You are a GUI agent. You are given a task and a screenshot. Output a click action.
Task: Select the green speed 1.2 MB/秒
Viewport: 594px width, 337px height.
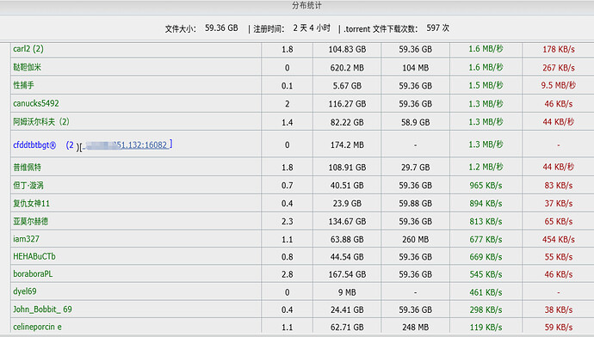point(486,167)
